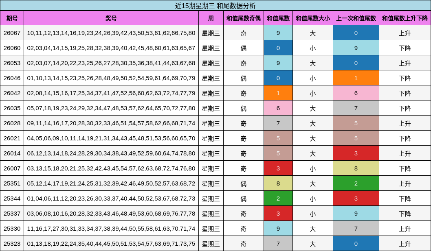
Task: Select the 上一次和值尾数 column header
Action: pyautogui.click(x=356, y=18)
